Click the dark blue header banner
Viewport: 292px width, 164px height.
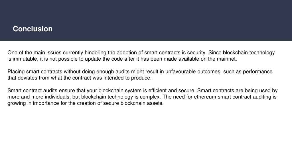(146, 20)
